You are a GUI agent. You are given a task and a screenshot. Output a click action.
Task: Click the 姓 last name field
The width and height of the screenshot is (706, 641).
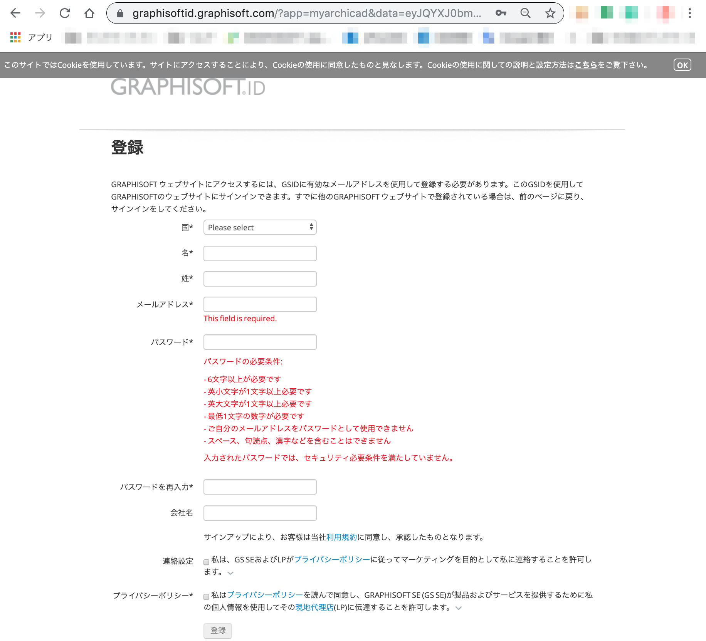pyautogui.click(x=260, y=279)
